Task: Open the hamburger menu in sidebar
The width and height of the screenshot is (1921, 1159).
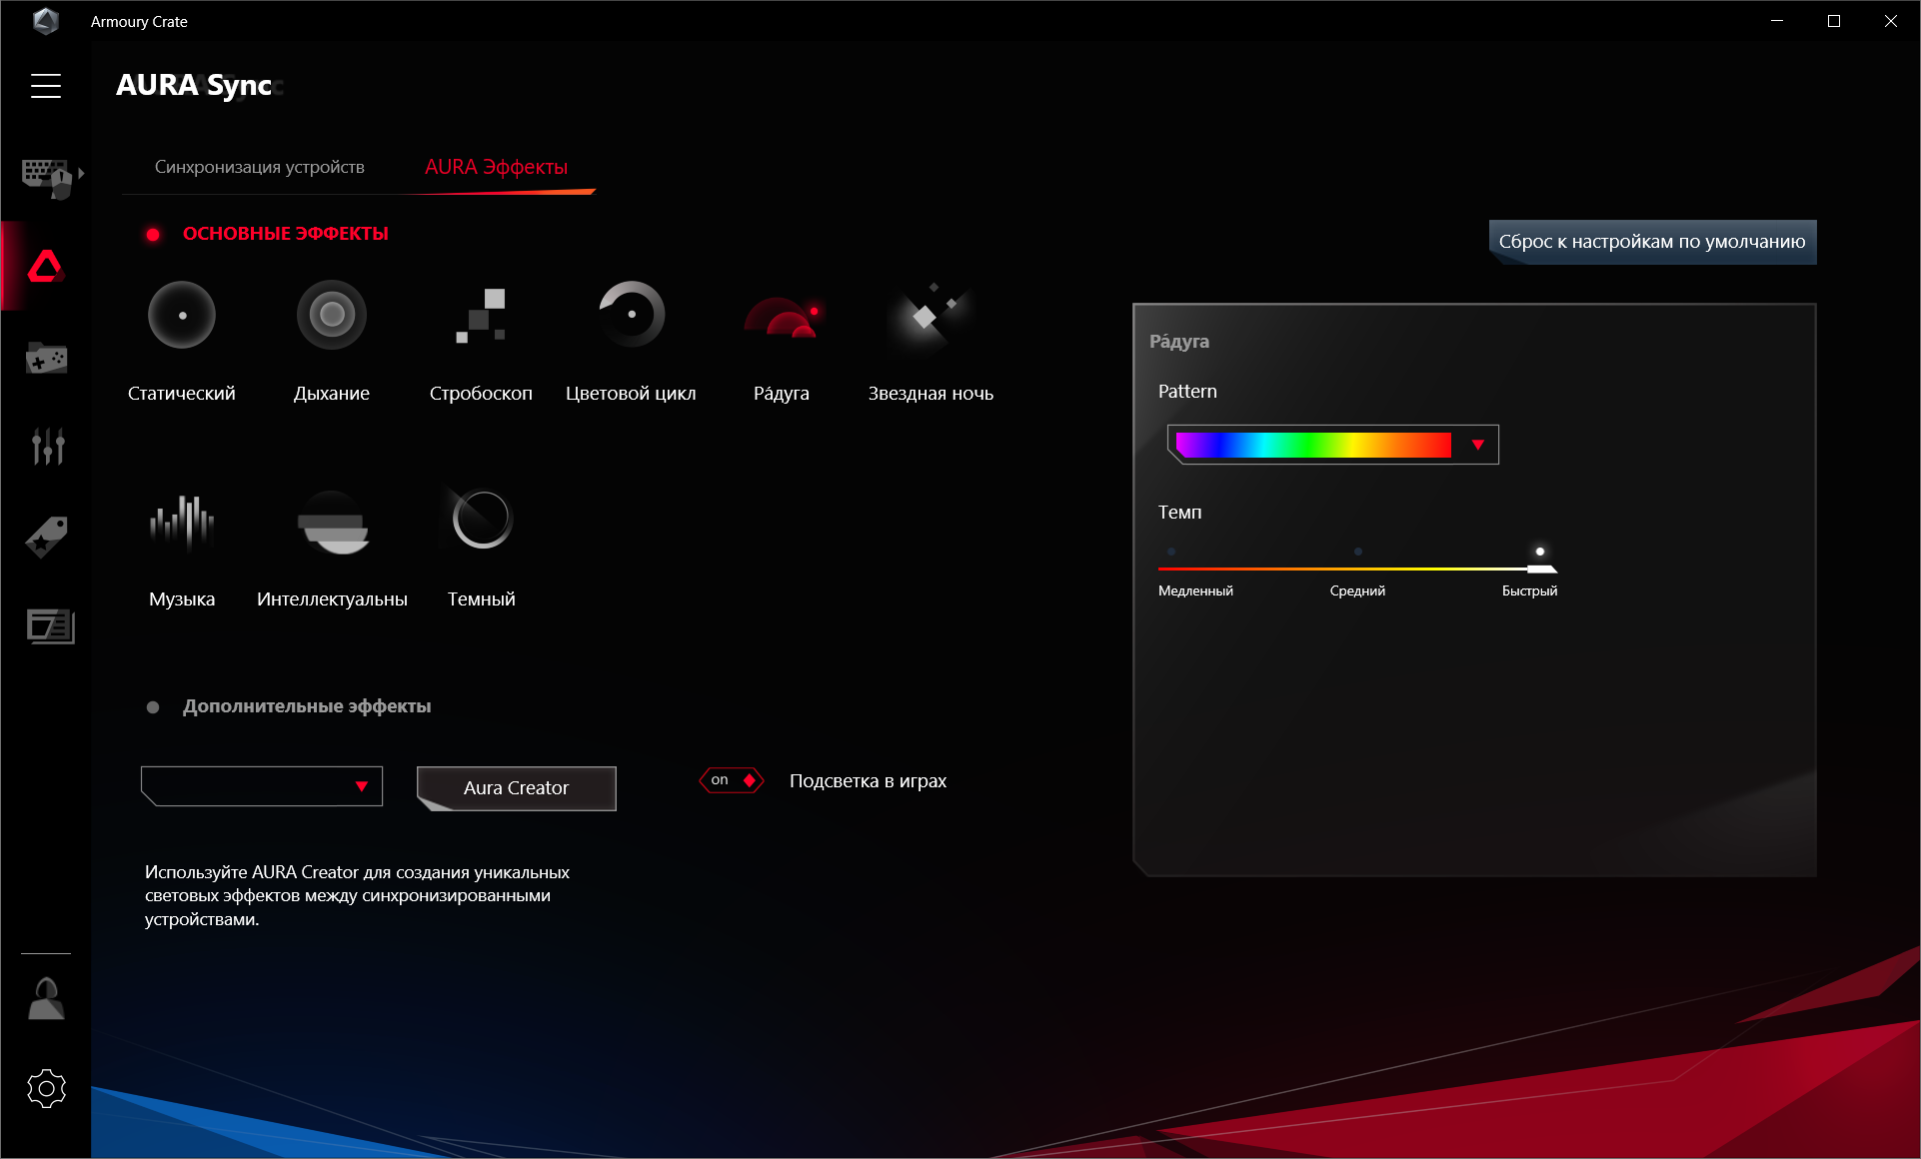Action: pos(46,86)
